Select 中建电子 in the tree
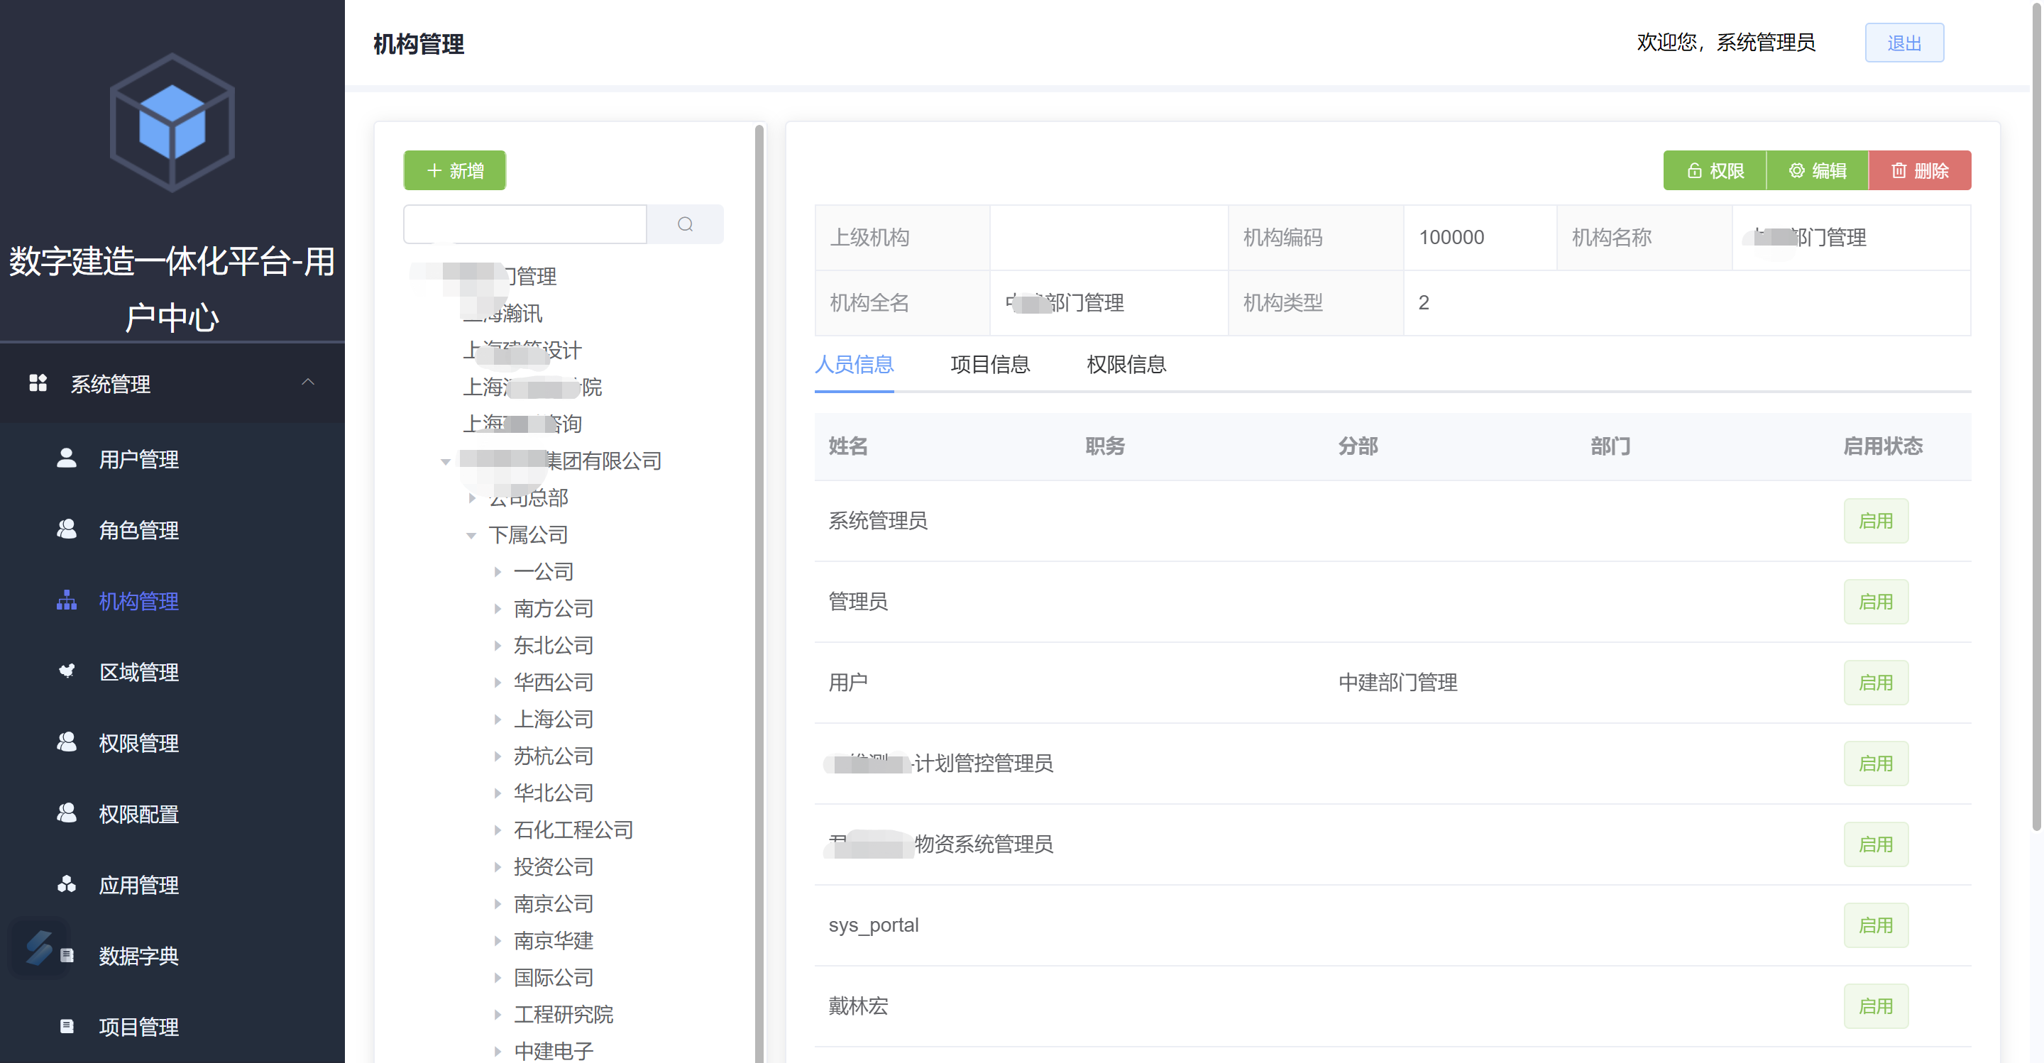Screen dimensions: 2044x1063 [x=553, y=1051]
